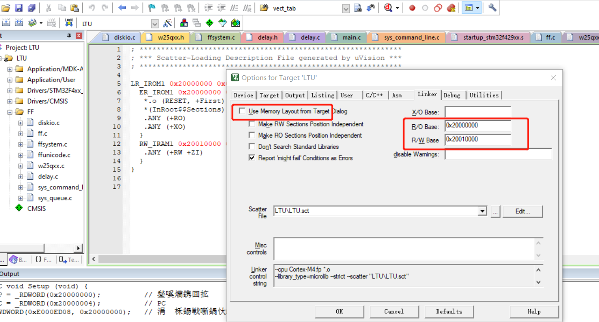The height and width of the screenshot is (322, 599).
Task: Expand the Drivers/STM32F4xx folder node
Action: (9, 90)
